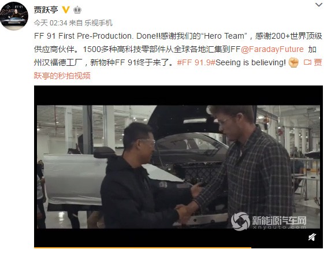Viewport: 331px width, 253px height.
Task: Open the @FaradayFuture mention
Action: [272, 49]
